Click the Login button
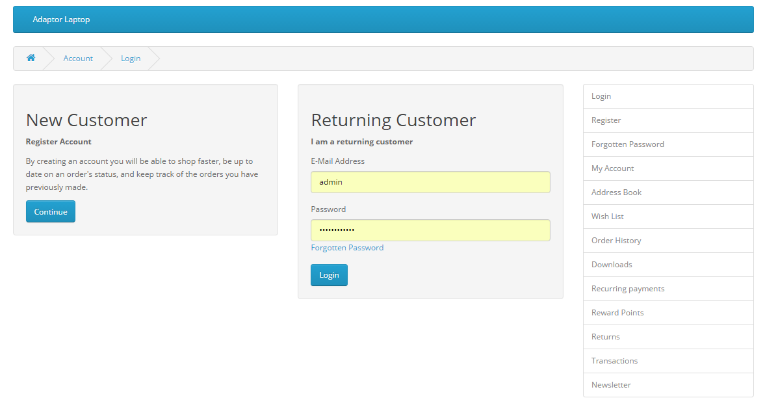 [x=329, y=274]
